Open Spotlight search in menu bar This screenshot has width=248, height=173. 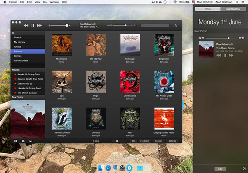237,2
